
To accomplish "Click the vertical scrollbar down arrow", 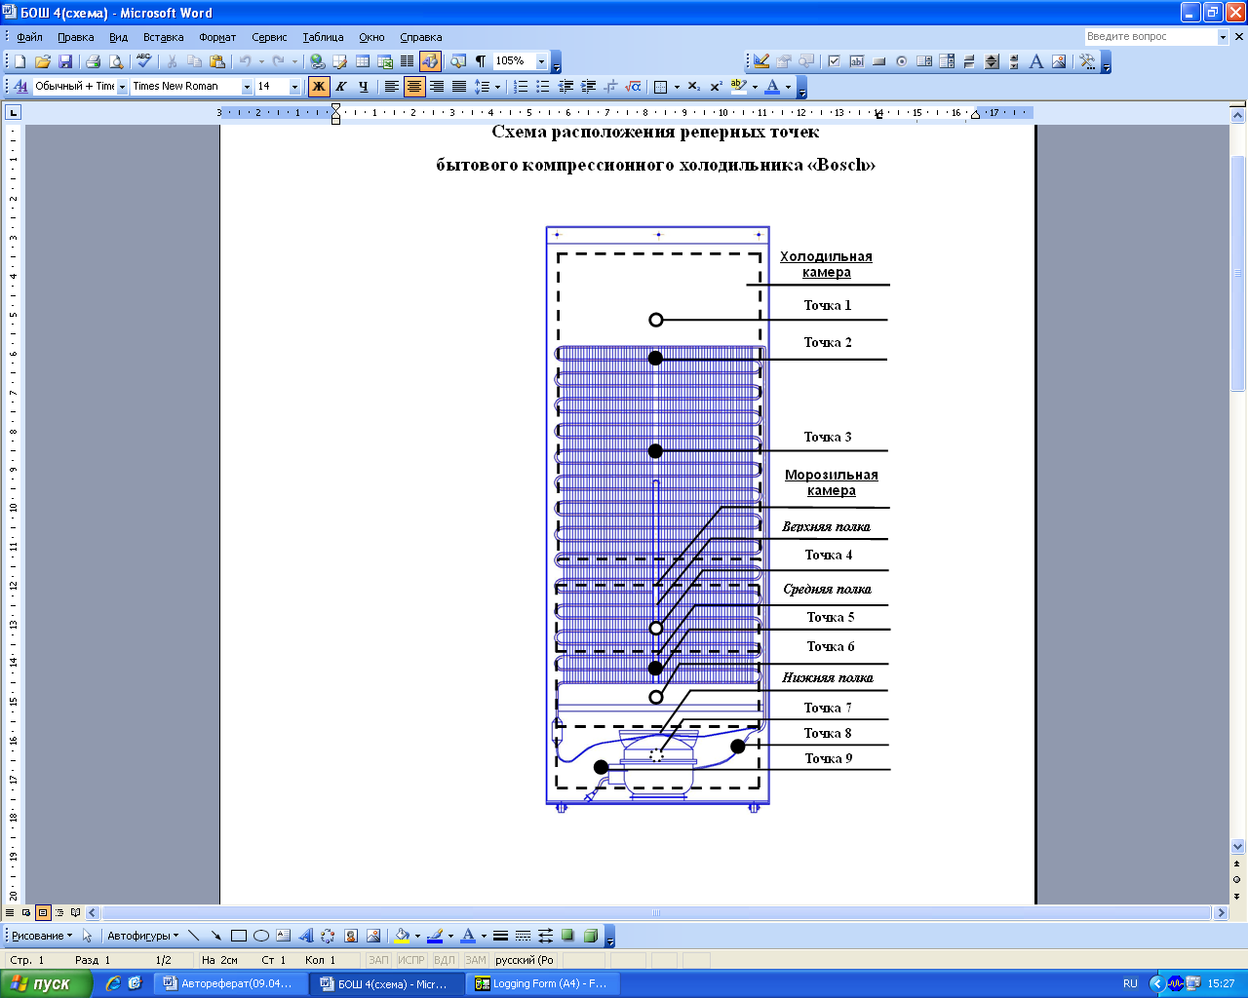I will 1238,847.
